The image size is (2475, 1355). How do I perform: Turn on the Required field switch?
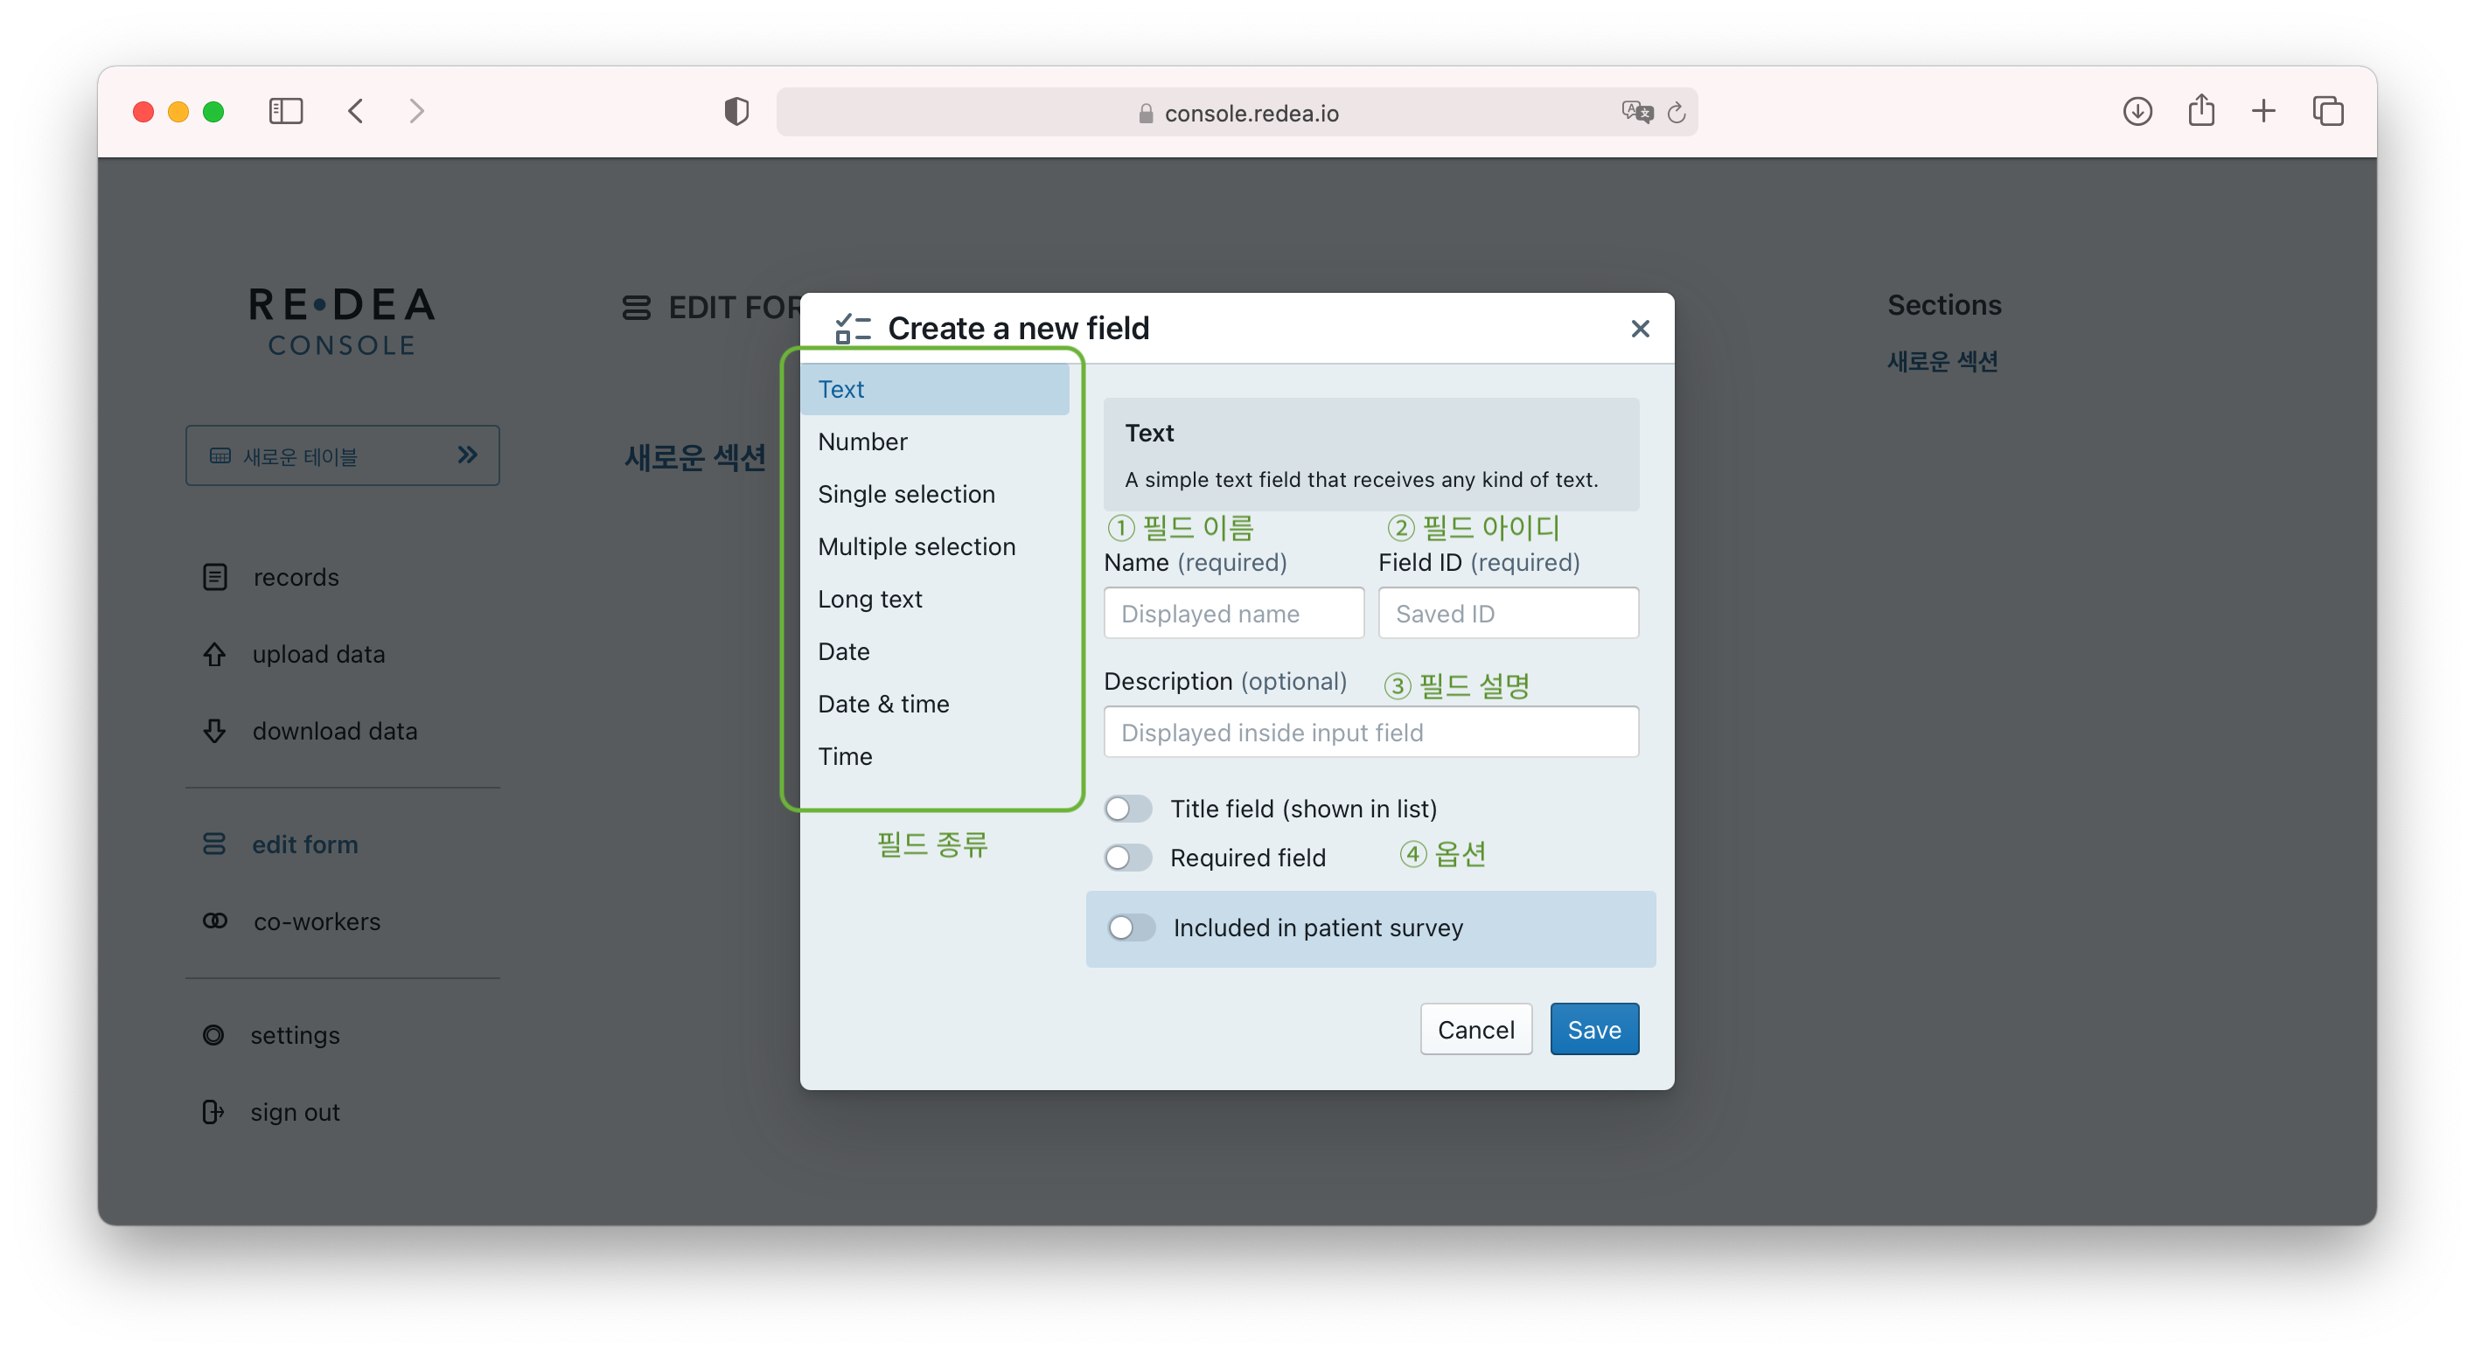1128,858
